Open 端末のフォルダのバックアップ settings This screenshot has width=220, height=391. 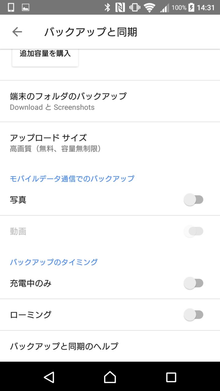click(x=110, y=101)
